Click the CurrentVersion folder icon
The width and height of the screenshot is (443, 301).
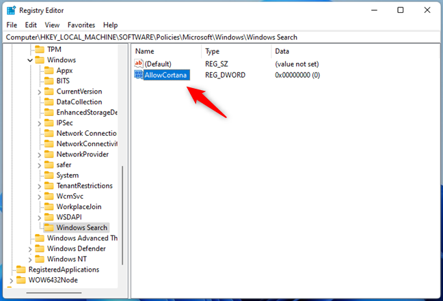[49, 91]
